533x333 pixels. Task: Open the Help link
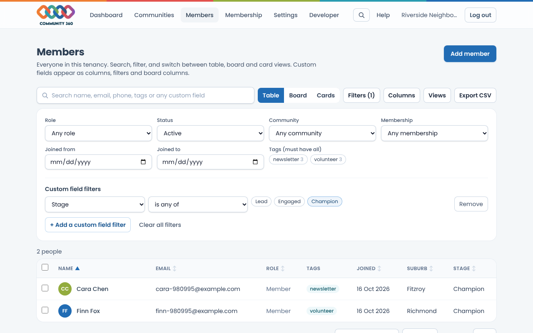tap(383, 15)
